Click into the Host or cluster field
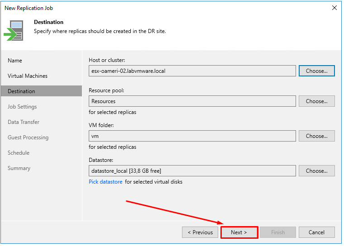344x246 pixels. (192, 71)
